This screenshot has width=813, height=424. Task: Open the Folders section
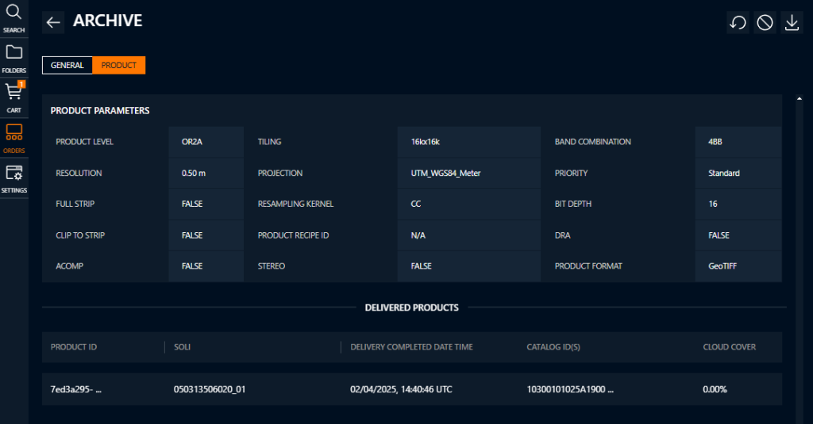13,58
